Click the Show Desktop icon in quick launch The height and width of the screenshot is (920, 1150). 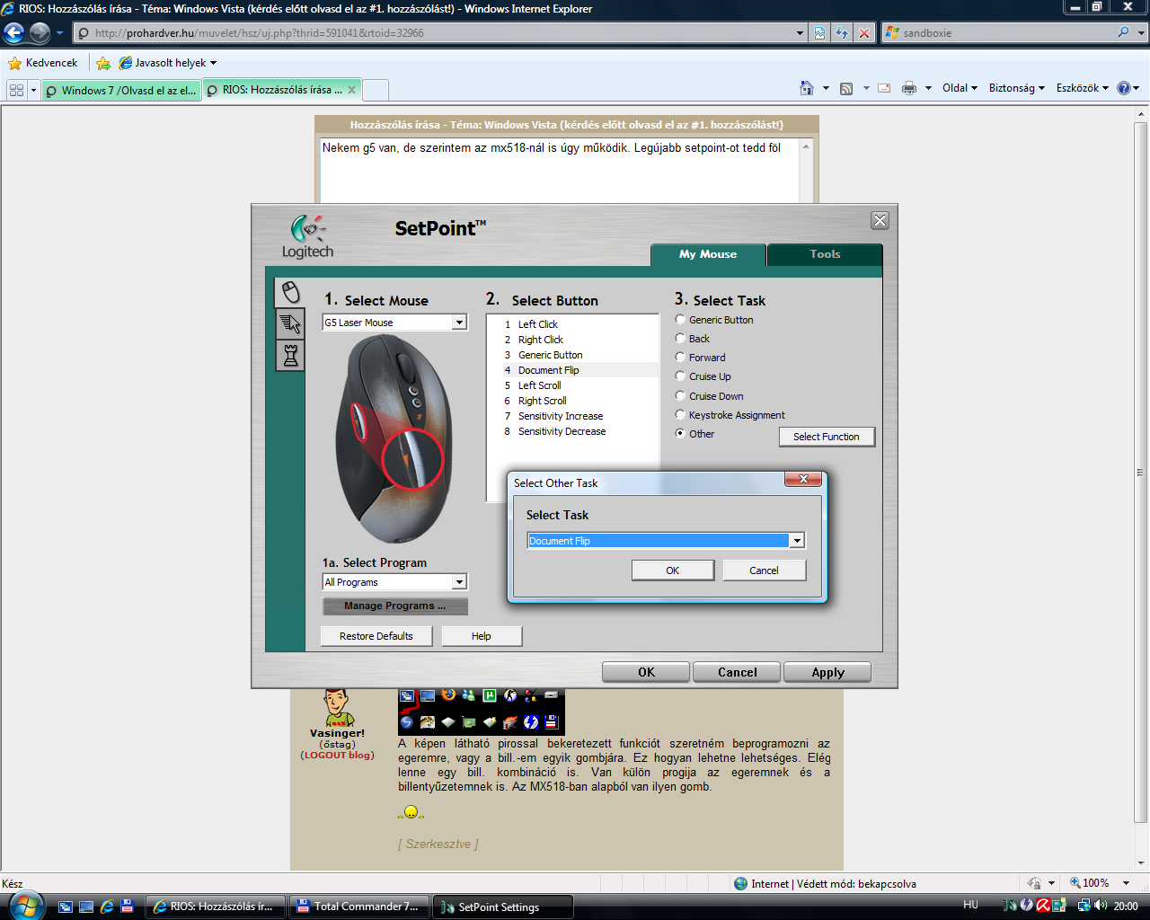pyautogui.click(x=86, y=907)
